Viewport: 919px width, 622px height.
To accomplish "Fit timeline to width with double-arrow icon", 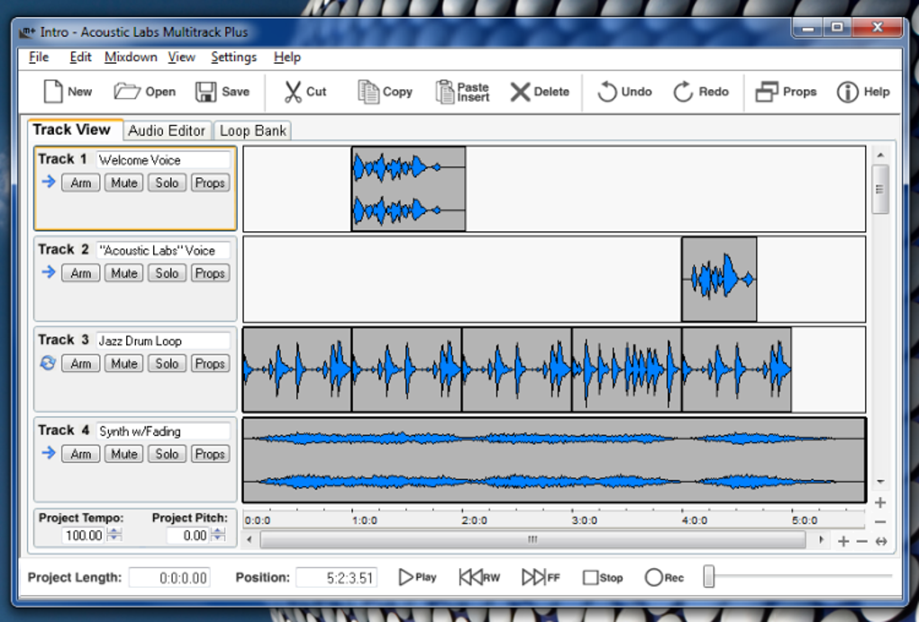I will 881,541.
